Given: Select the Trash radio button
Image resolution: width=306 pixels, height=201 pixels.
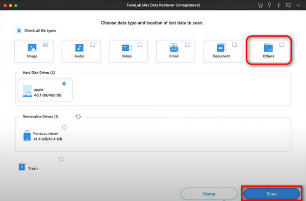Looking at the screenshot, I should [61, 159].
